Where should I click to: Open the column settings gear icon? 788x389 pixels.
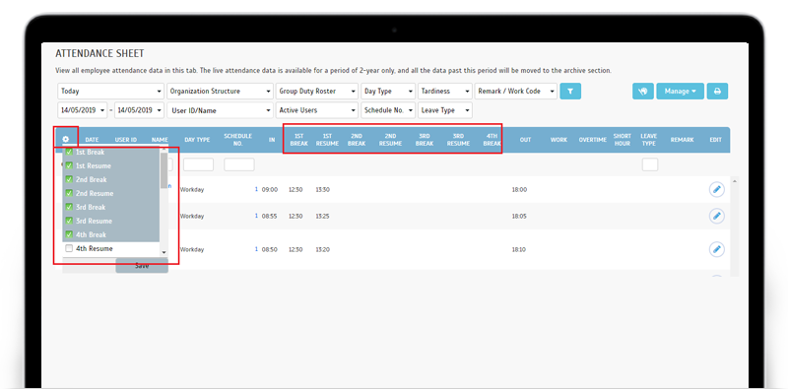point(66,139)
